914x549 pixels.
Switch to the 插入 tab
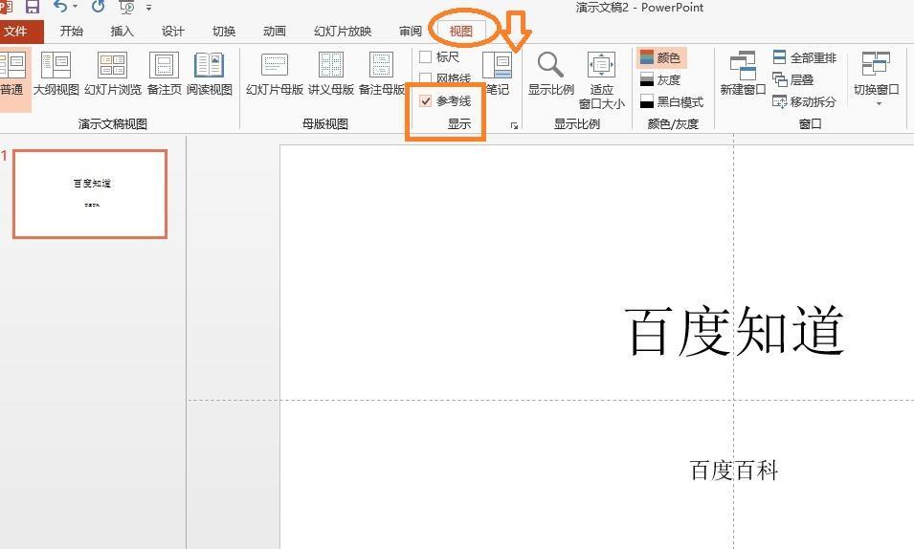[x=122, y=32]
